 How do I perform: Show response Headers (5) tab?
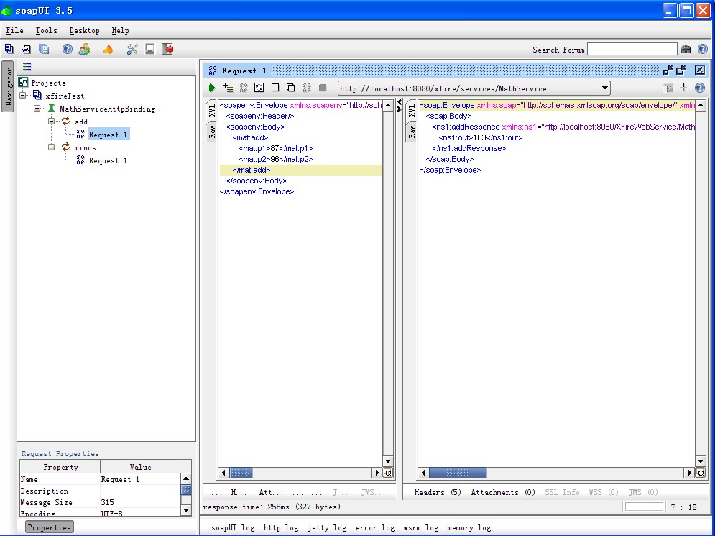coord(437,493)
